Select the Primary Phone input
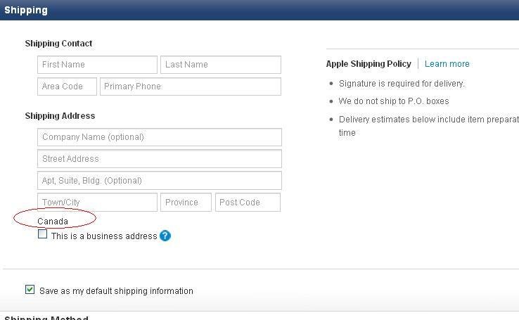 190,87
